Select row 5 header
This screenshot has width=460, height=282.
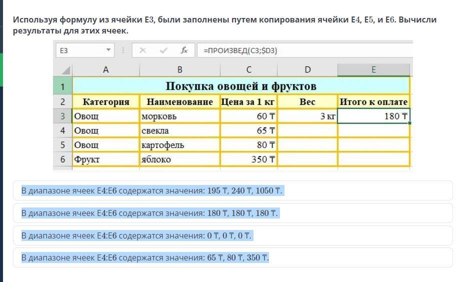click(63, 145)
